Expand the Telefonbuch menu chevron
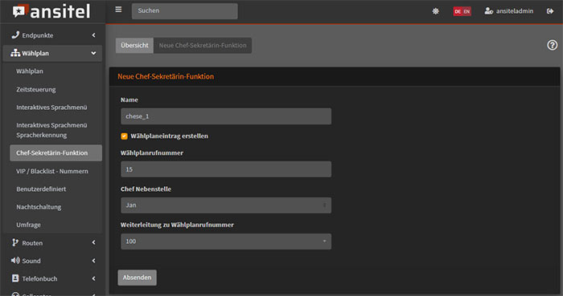This screenshot has width=563, height=296. click(94, 278)
